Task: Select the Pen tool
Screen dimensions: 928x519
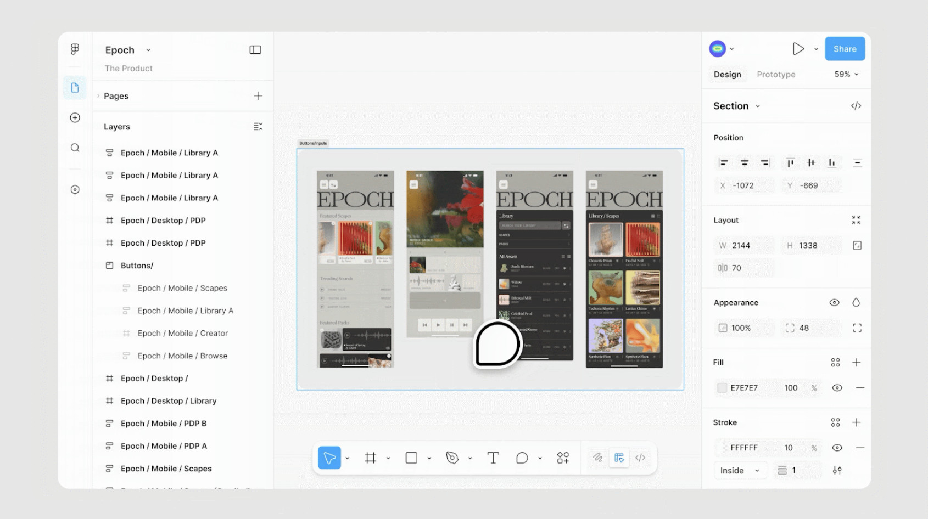Action: pyautogui.click(x=454, y=457)
